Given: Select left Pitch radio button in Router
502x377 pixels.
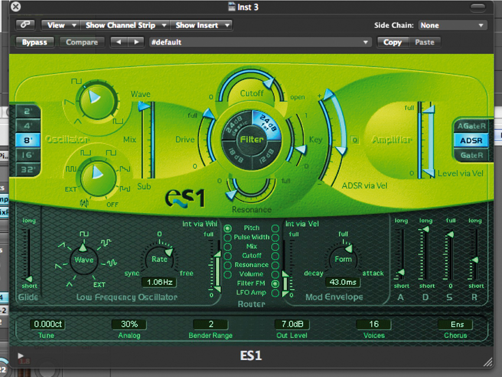Looking at the screenshot, I should pyautogui.click(x=227, y=228).
